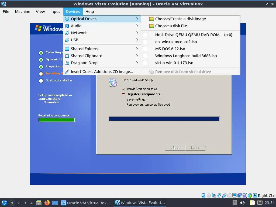Open the Help menu
The width and height of the screenshot is (276, 207).
tap(89, 12)
